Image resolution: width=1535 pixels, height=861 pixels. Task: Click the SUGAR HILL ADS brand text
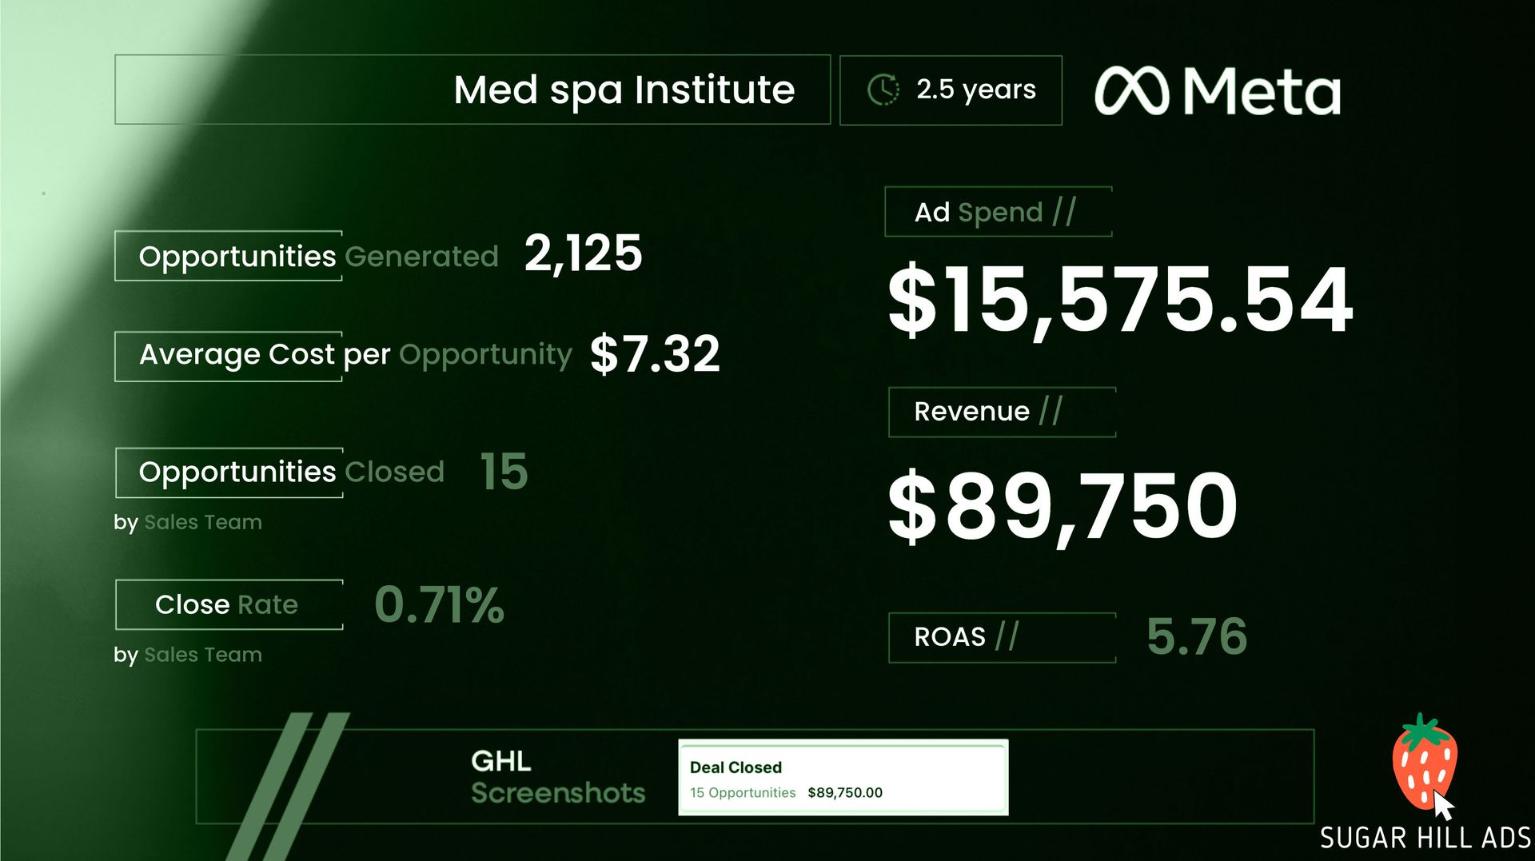1425,838
